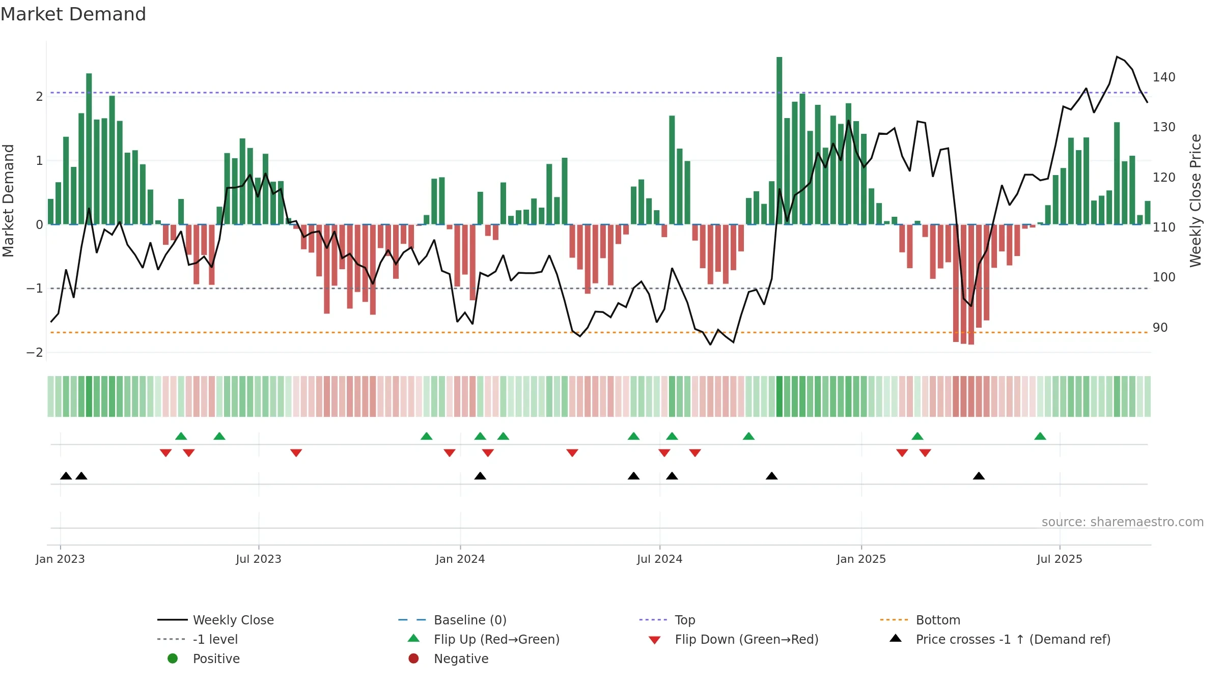Click the 120 price tick label

(1164, 177)
